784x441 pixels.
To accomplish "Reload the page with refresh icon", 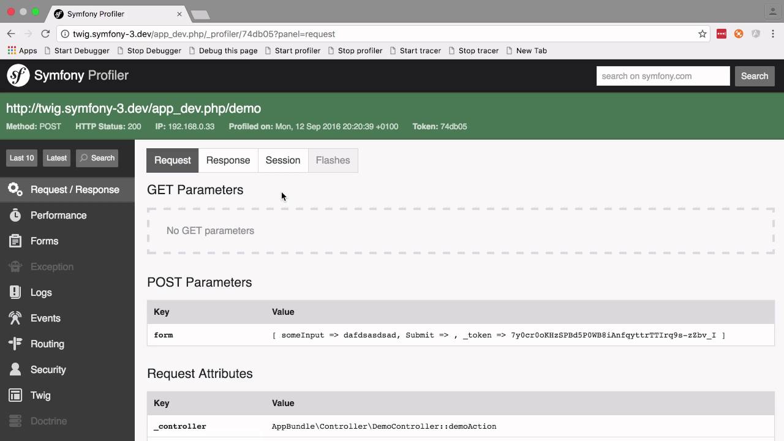I will point(45,34).
